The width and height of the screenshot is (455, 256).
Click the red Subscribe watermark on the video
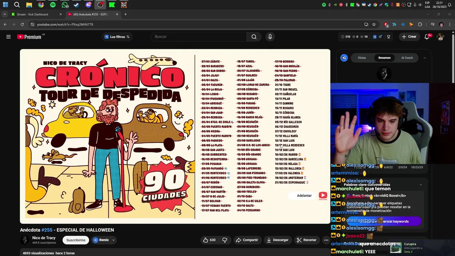click(323, 196)
